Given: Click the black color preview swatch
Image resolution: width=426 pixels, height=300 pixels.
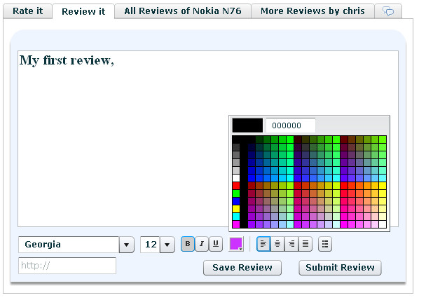Looking at the screenshot, I should [247, 125].
